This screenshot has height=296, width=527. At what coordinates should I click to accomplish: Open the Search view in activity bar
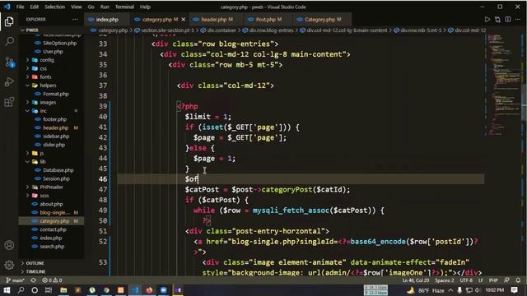coord(9,41)
